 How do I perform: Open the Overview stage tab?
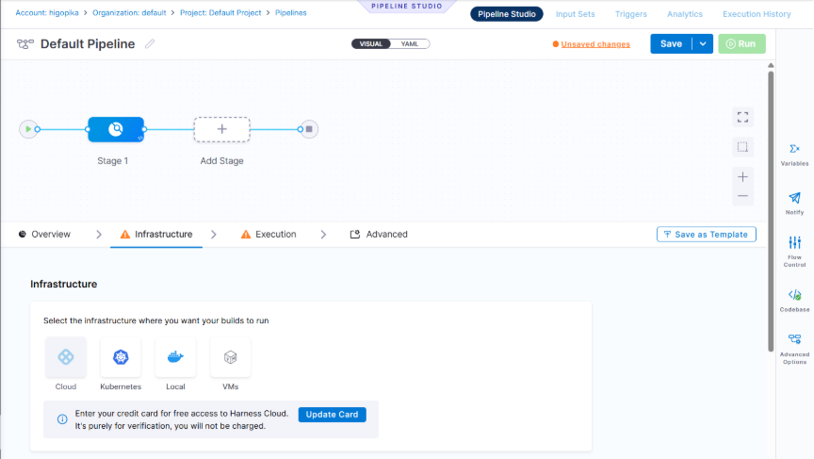44,234
